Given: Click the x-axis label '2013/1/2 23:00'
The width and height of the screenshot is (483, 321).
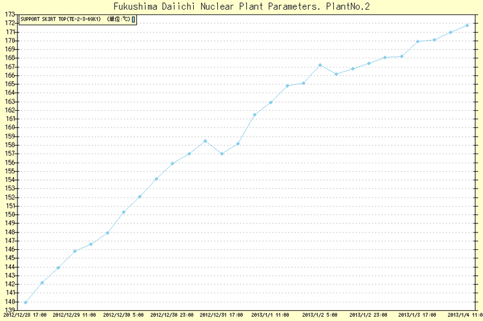Looking at the screenshot, I should [368, 315].
